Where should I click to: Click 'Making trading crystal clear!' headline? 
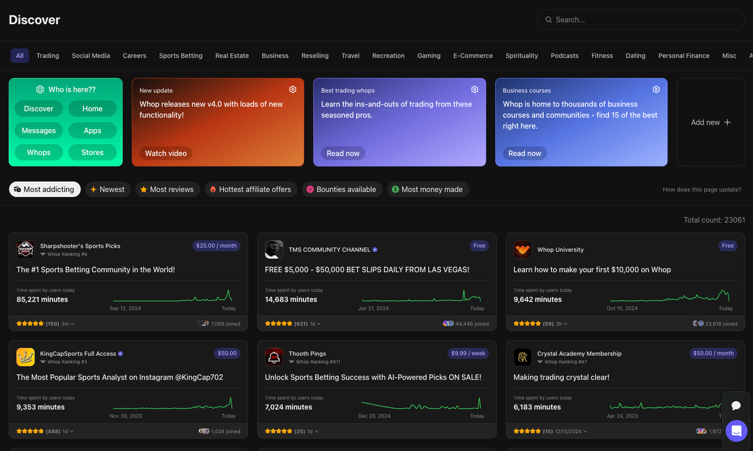(561, 377)
